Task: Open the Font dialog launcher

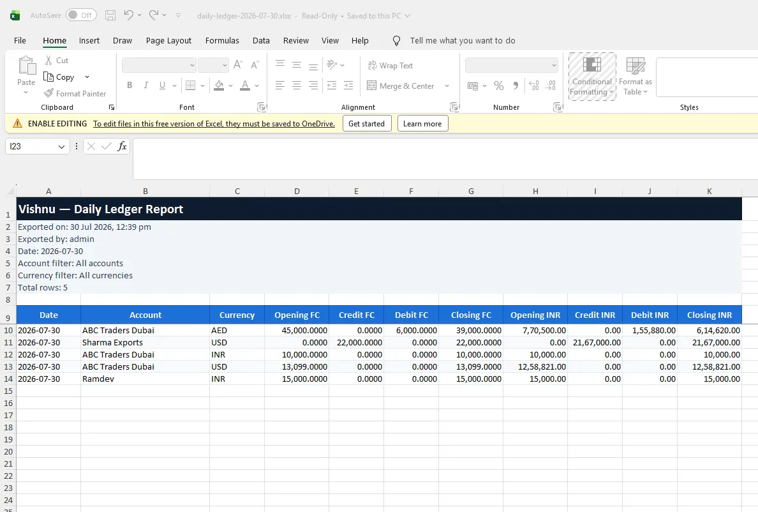Action: point(261,107)
